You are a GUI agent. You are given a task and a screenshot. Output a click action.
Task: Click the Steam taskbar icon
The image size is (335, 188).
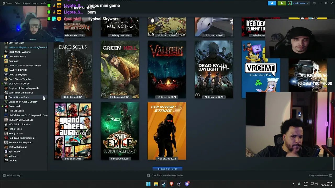[x=164, y=184]
